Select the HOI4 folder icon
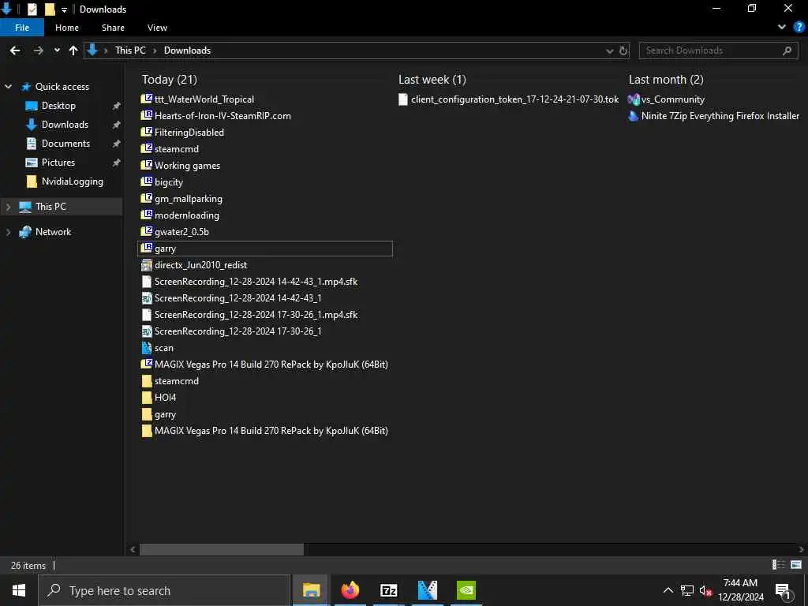This screenshot has width=808, height=606. [146, 398]
